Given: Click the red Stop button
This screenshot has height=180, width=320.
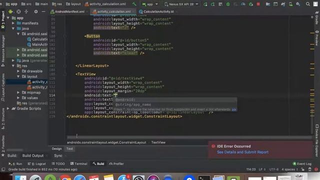Looking at the screenshot, I should pyautogui.click(x=258, y=4).
